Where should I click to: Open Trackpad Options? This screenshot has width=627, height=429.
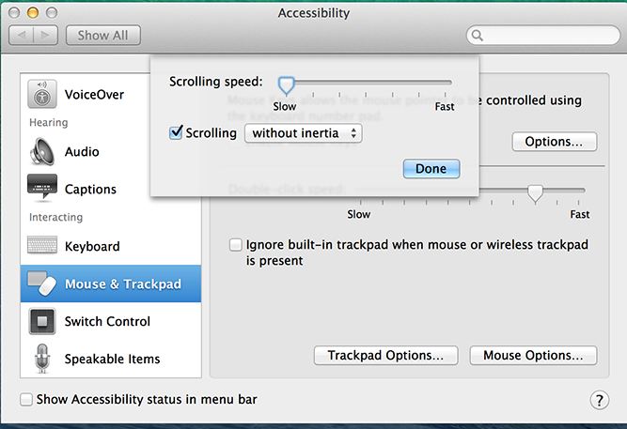pos(385,356)
